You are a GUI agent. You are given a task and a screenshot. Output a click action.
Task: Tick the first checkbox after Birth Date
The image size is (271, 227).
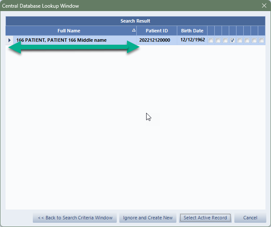click(x=211, y=40)
